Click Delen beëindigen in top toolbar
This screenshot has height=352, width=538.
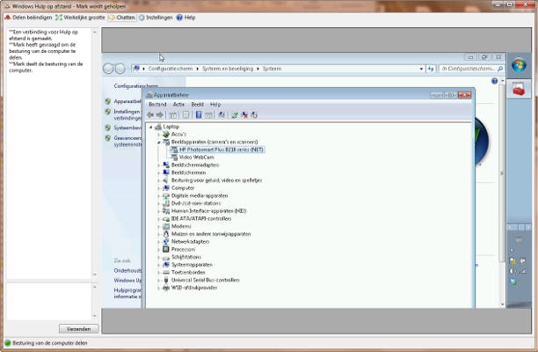pyautogui.click(x=28, y=18)
